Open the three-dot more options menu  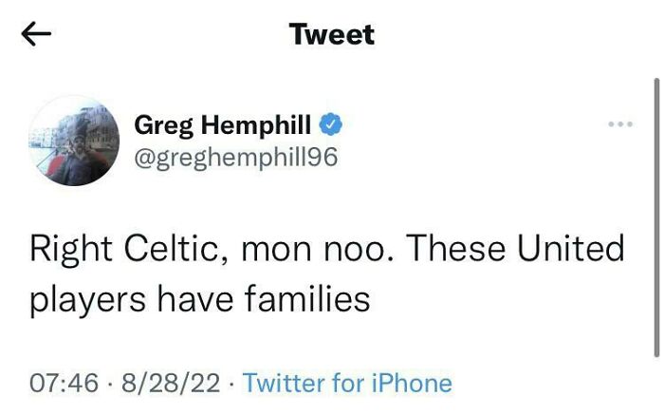click(x=620, y=124)
